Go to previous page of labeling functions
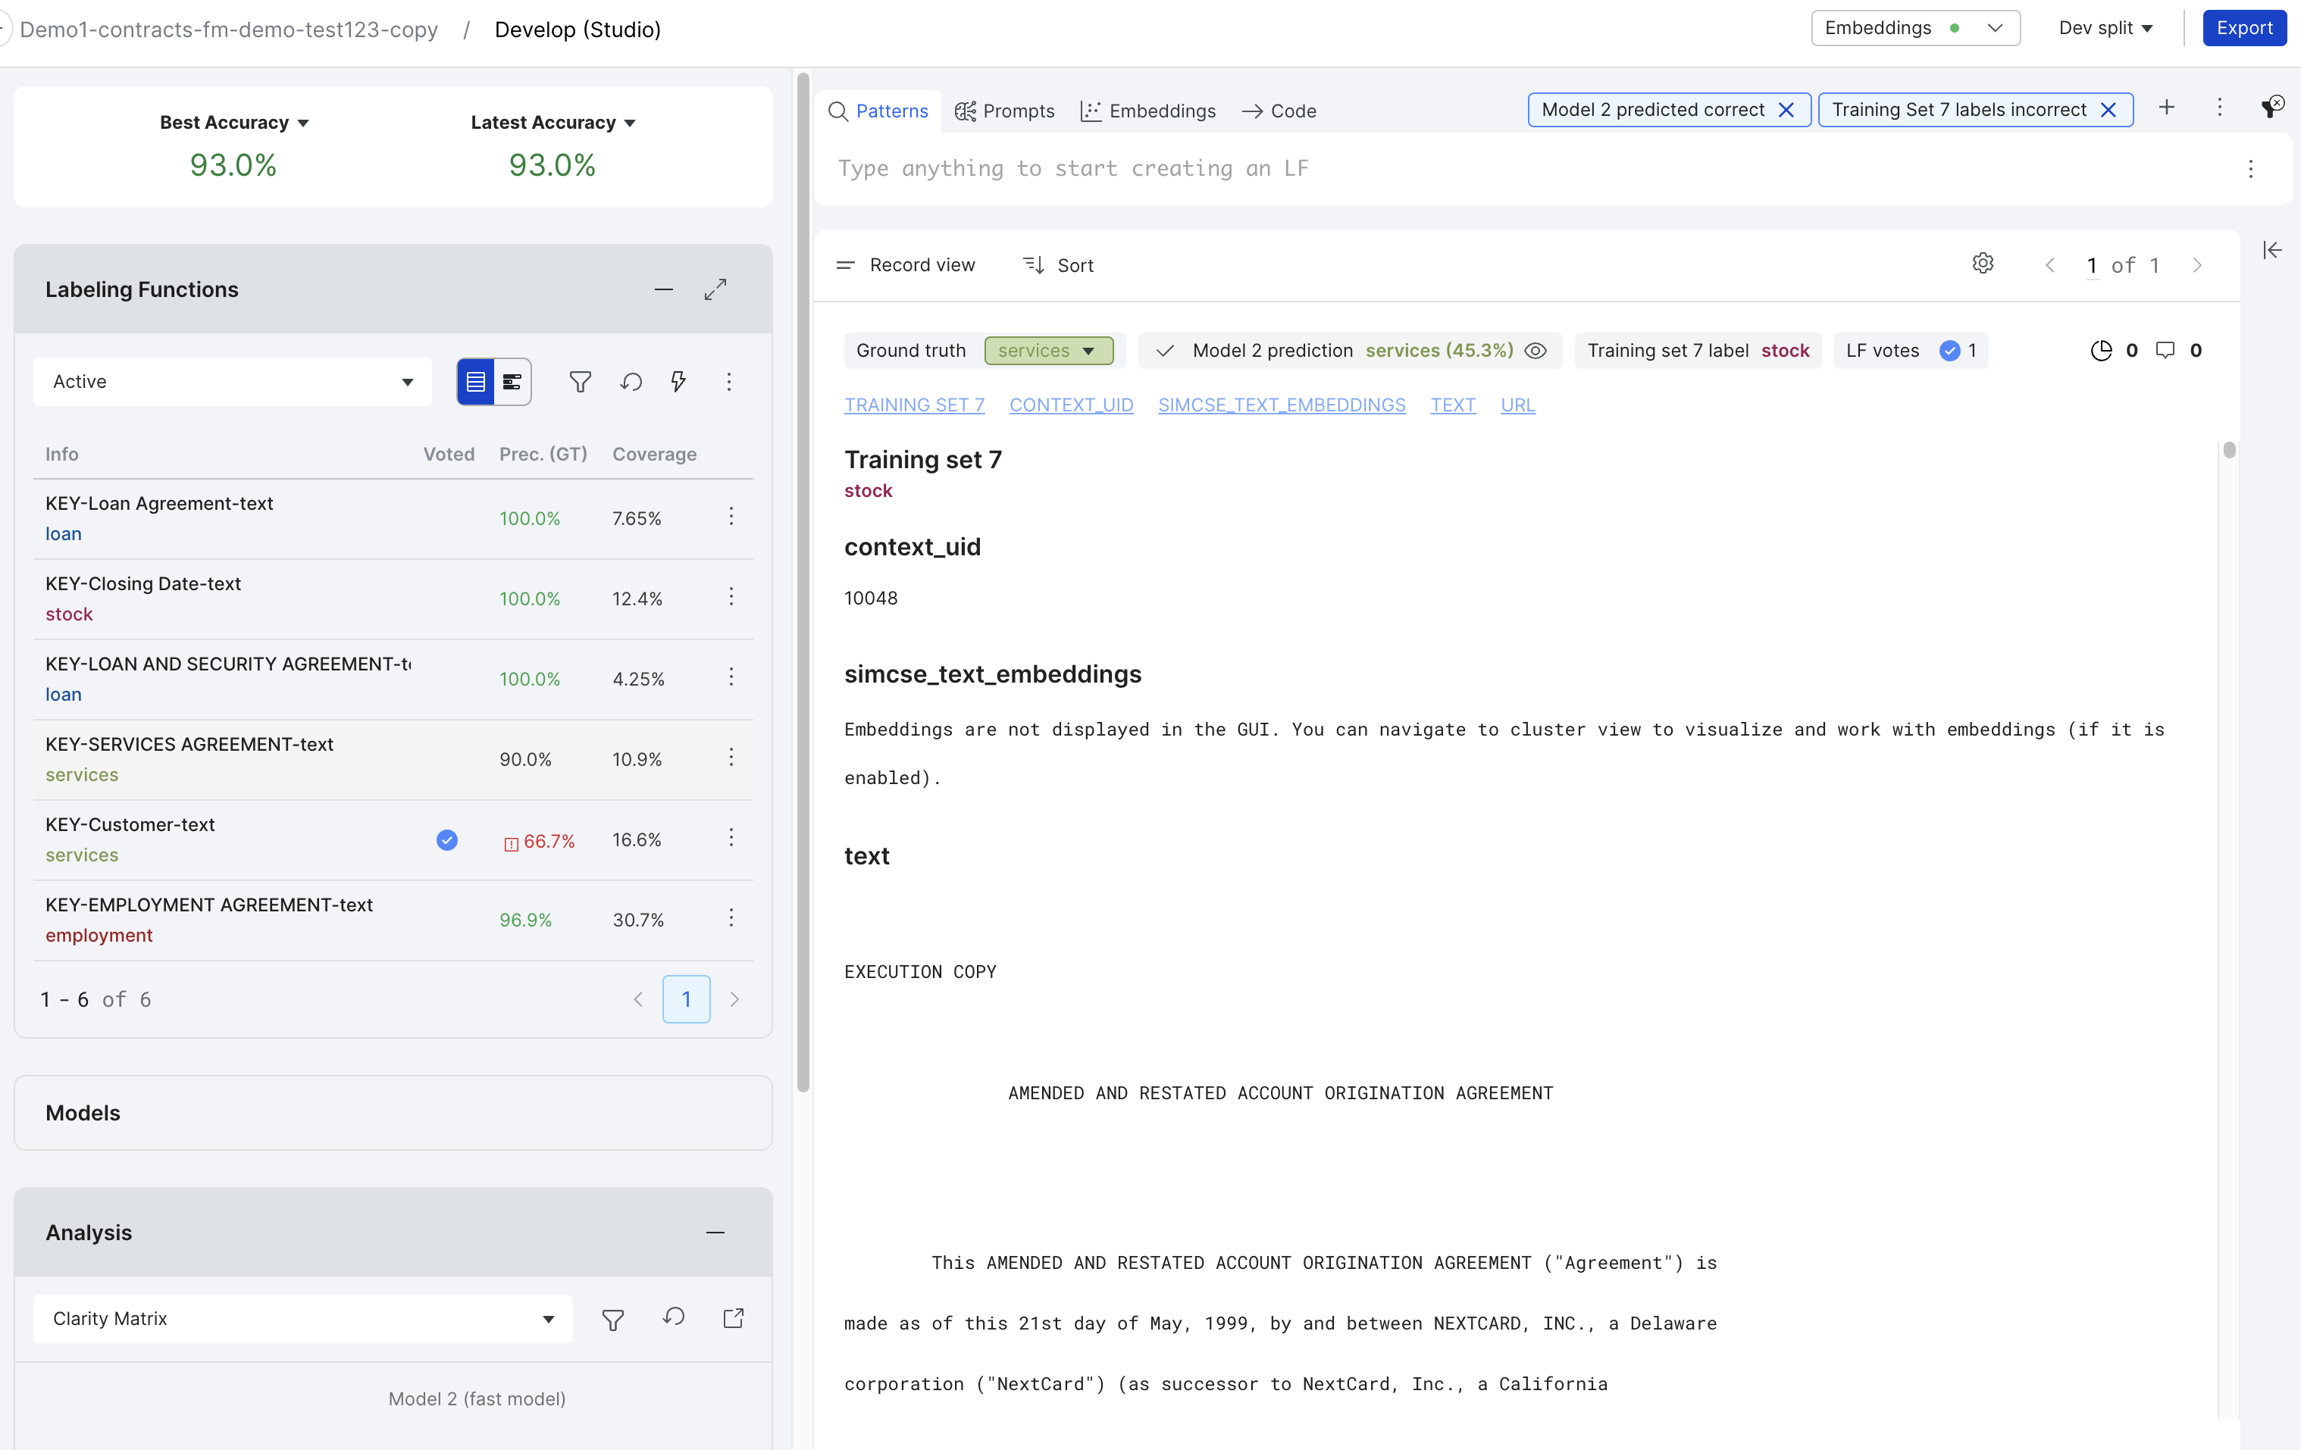This screenshot has height=1450, width=2301. (638, 999)
